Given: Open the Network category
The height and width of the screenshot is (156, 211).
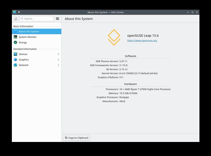Looking at the screenshot, I should pyautogui.click(x=37, y=65).
